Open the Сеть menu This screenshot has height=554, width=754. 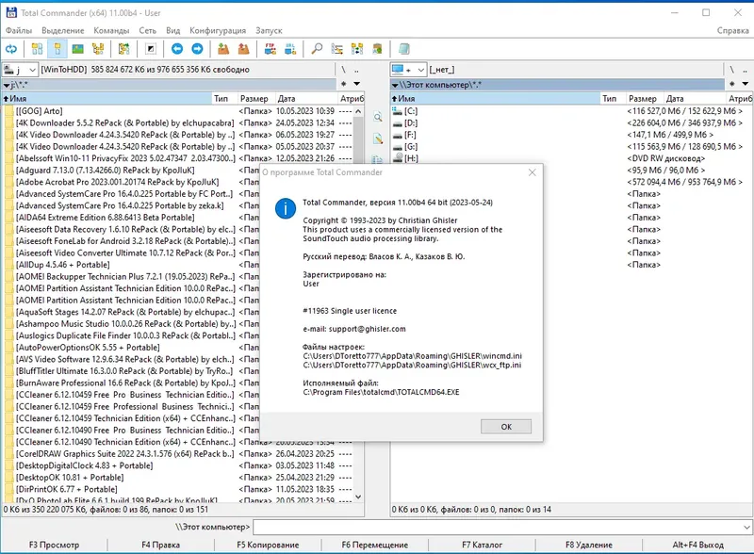148,30
